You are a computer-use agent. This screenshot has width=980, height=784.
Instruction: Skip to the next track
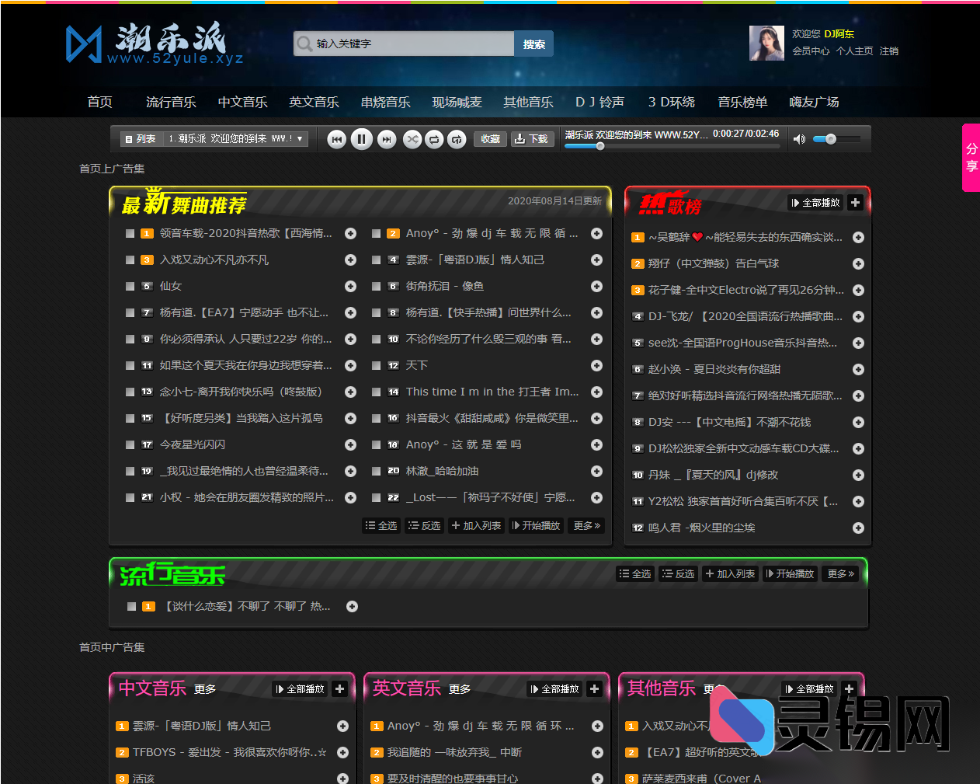(x=386, y=139)
